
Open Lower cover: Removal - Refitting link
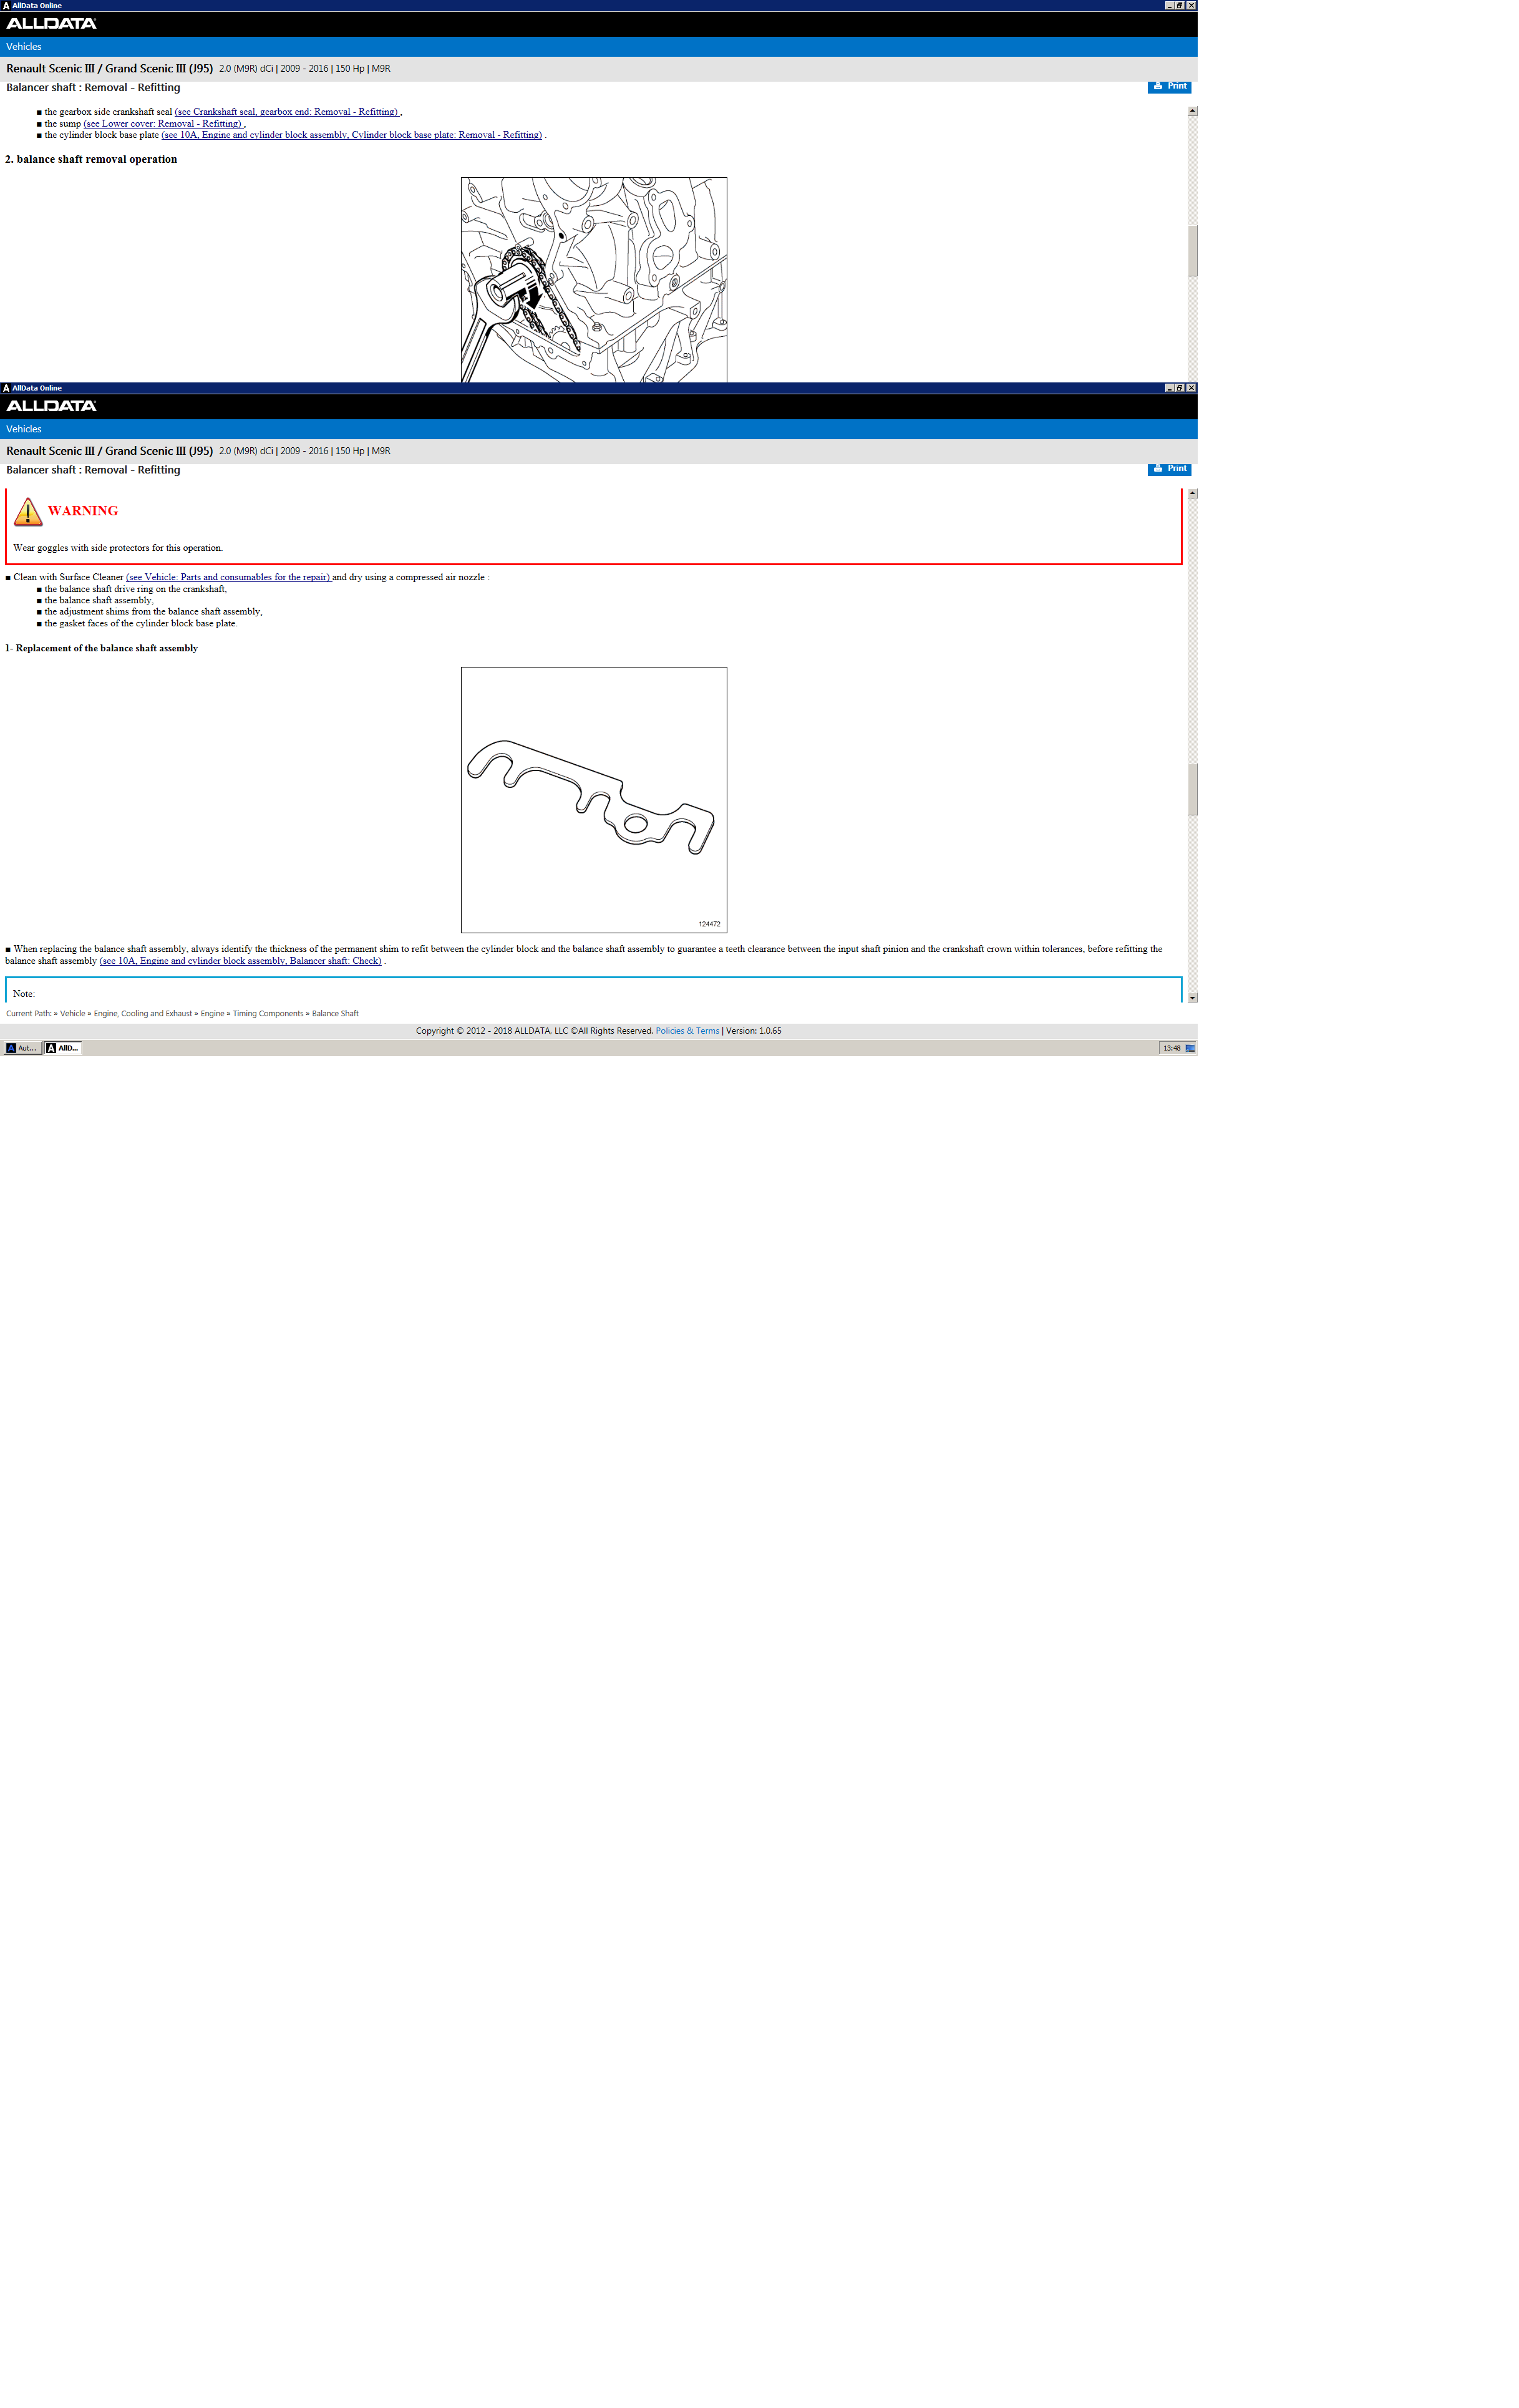(x=164, y=124)
